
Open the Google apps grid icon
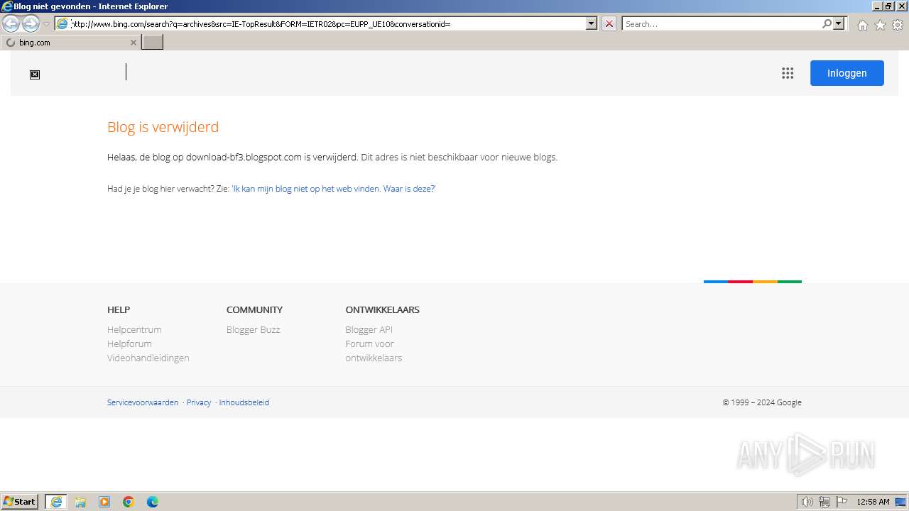(788, 73)
